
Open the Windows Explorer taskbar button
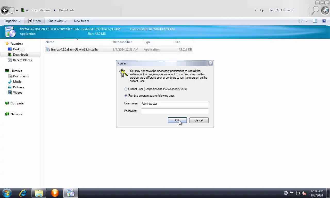(39, 193)
